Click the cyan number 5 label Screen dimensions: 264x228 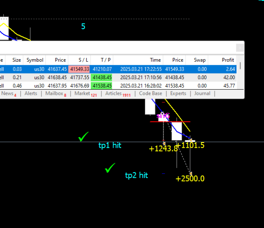(x=83, y=27)
